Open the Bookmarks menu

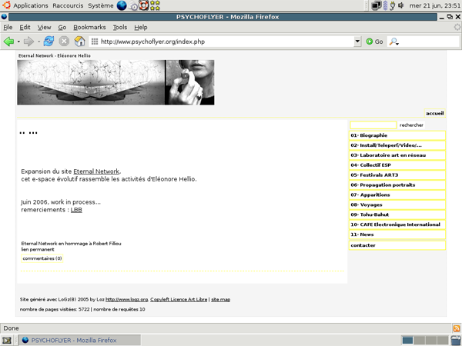pyautogui.click(x=89, y=27)
